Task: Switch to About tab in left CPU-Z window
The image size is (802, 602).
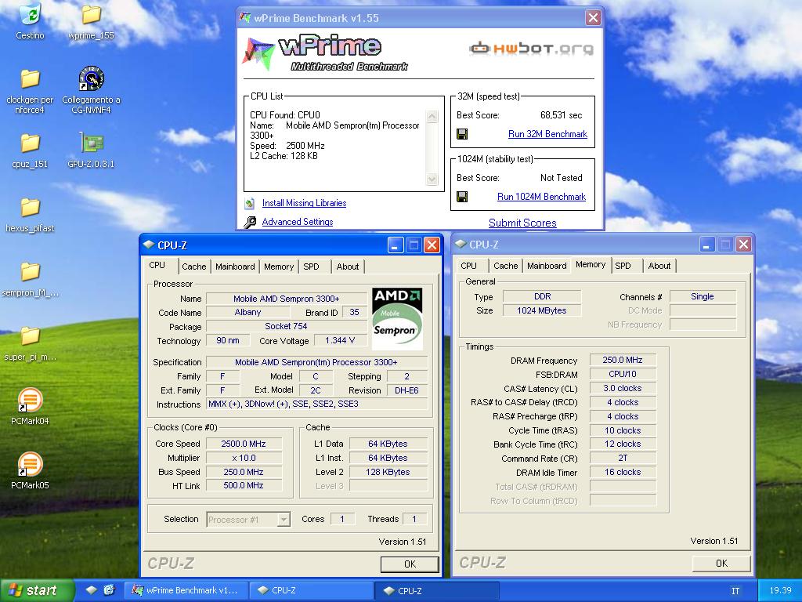Action: [x=347, y=267]
